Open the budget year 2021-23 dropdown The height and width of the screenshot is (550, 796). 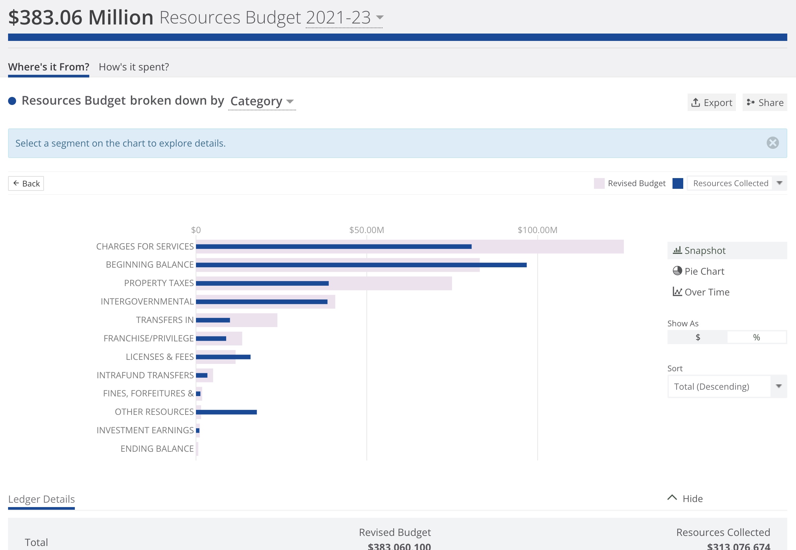[x=344, y=17]
